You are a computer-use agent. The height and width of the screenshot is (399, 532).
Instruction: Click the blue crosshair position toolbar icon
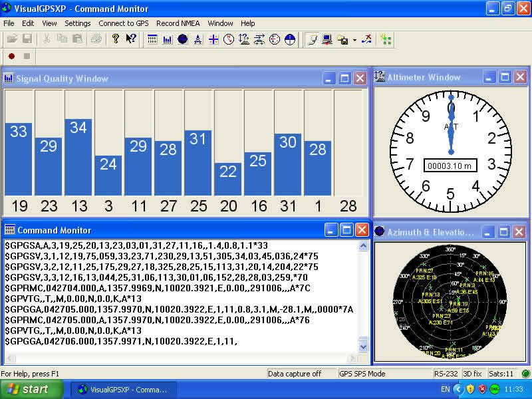[x=213, y=39]
